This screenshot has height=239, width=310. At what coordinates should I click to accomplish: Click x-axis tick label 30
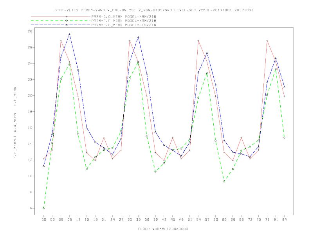130,219
